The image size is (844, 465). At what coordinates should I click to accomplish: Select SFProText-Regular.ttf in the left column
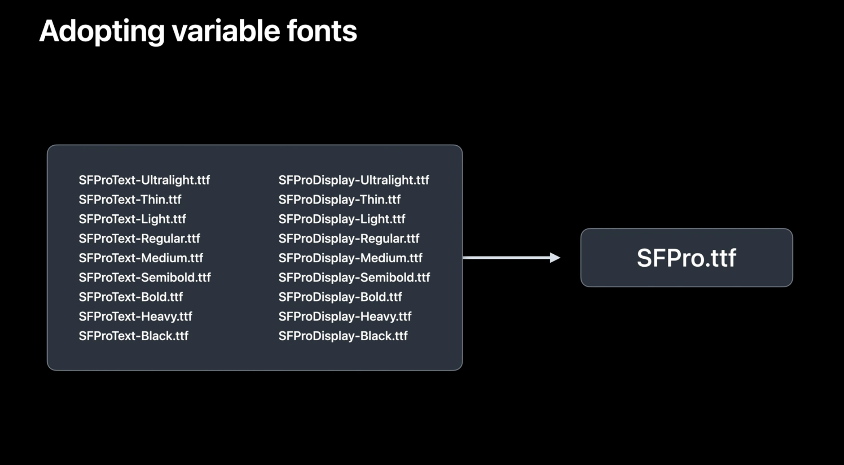(139, 239)
